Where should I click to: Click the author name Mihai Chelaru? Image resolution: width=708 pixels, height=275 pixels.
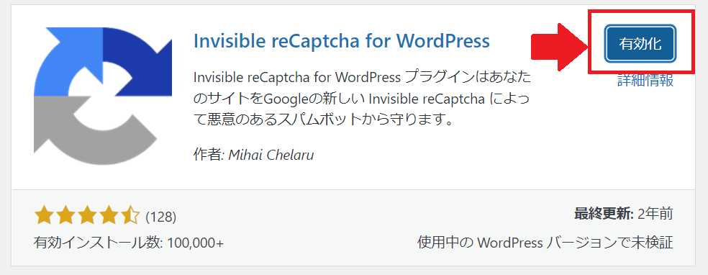(x=271, y=155)
